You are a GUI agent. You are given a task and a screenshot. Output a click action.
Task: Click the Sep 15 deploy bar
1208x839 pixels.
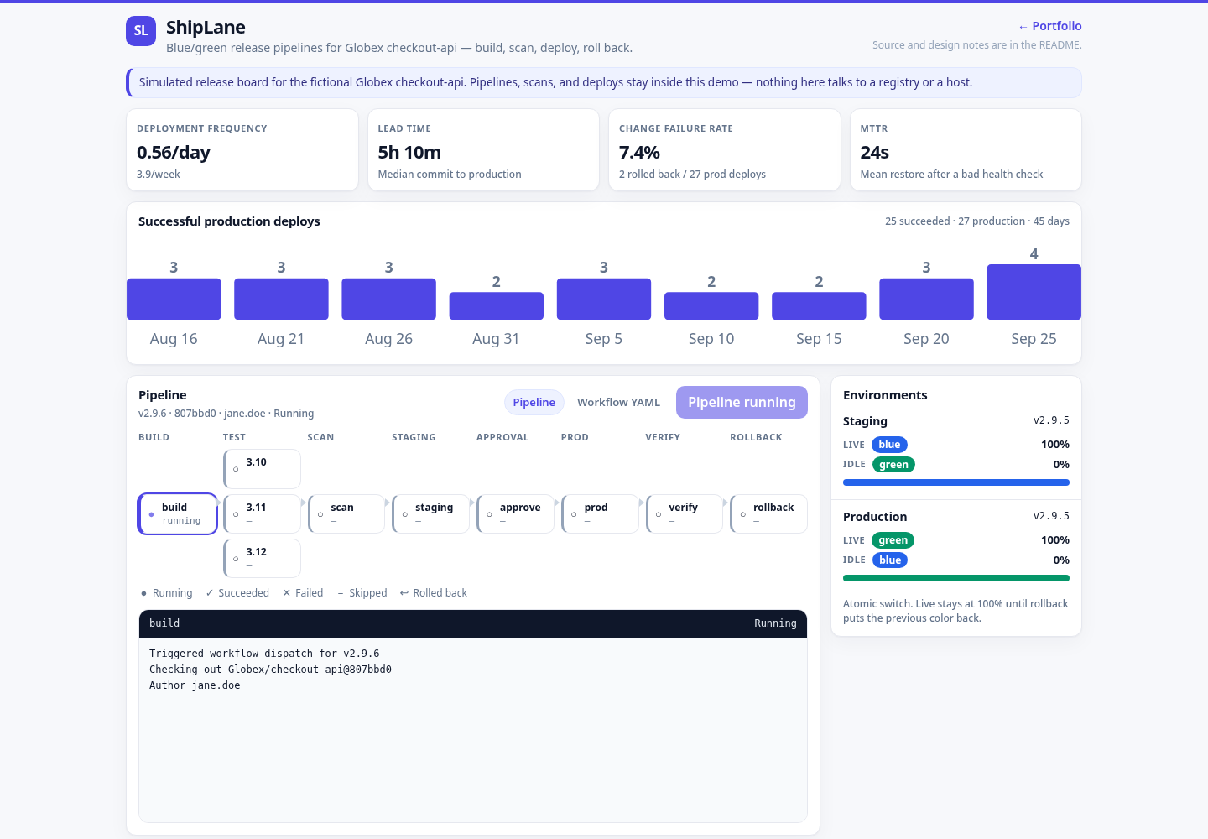[x=819, y=306]
